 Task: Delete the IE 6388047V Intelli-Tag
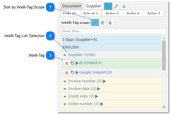(x=66, y=63)
